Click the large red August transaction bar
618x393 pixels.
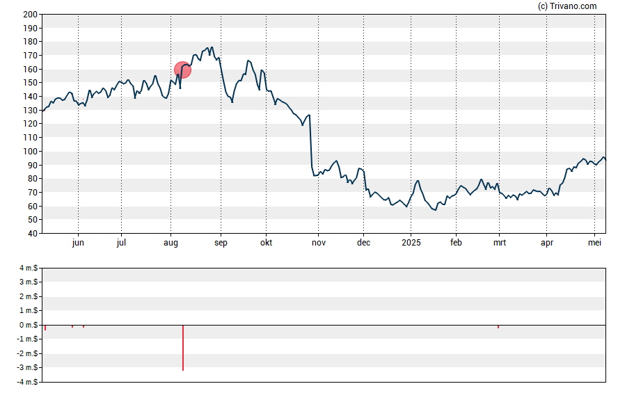(183, 348)
